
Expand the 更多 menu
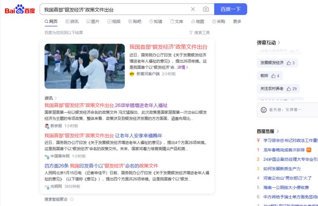pos(237,21)
